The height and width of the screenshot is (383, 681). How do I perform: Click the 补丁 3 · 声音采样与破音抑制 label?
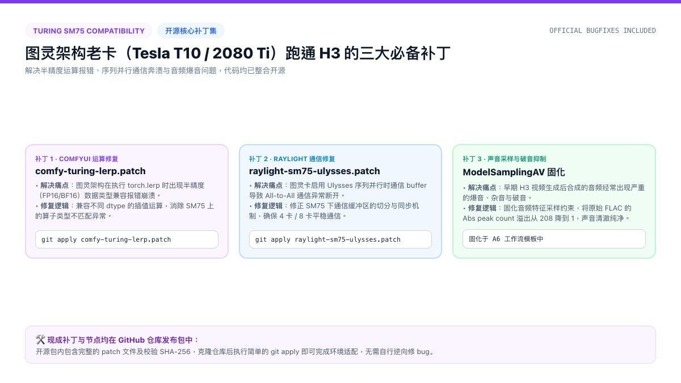point(505,159)
